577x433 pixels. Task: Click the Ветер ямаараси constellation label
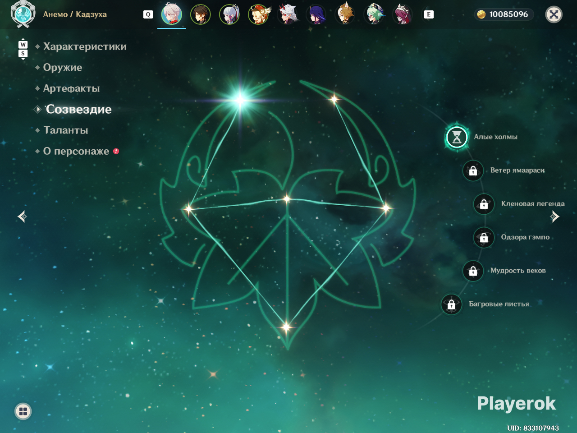(517, 170)
